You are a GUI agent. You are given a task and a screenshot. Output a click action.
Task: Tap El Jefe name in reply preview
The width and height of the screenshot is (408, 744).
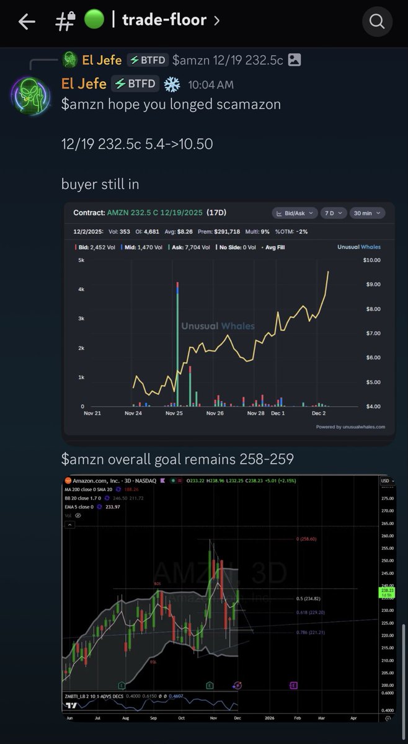(x=102, y=60)
